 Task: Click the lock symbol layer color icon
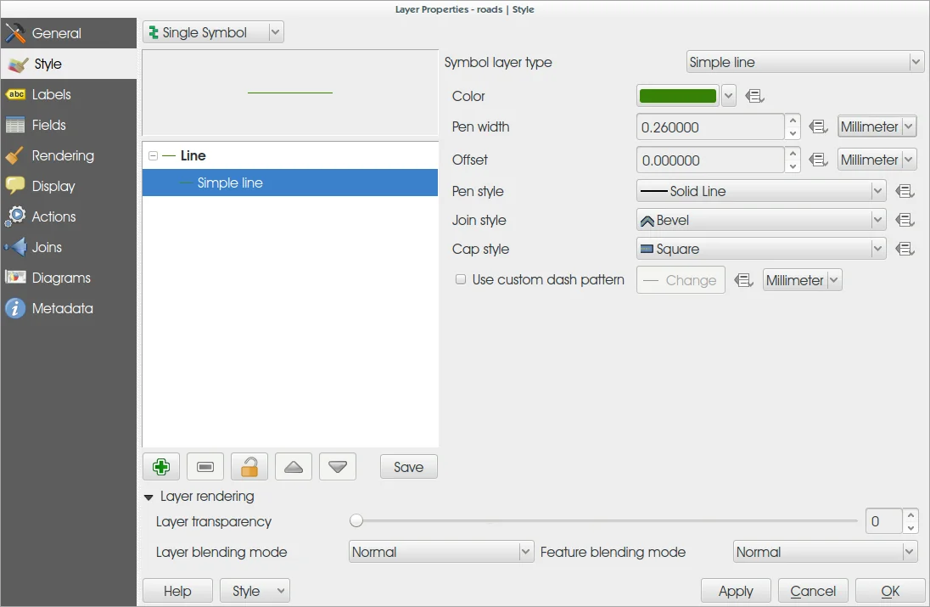tap(249, 467)
